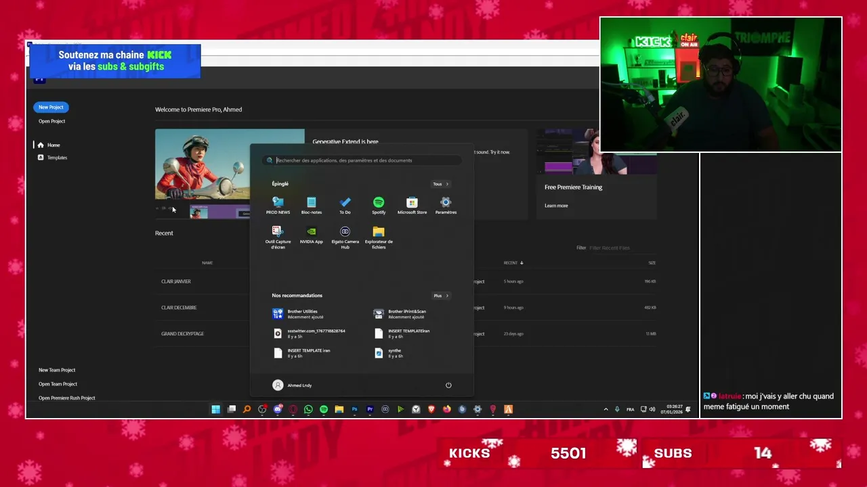Launch To Do from pinned apps
The height and width of the screenshot is (487, 867).
tap(345, 205)
